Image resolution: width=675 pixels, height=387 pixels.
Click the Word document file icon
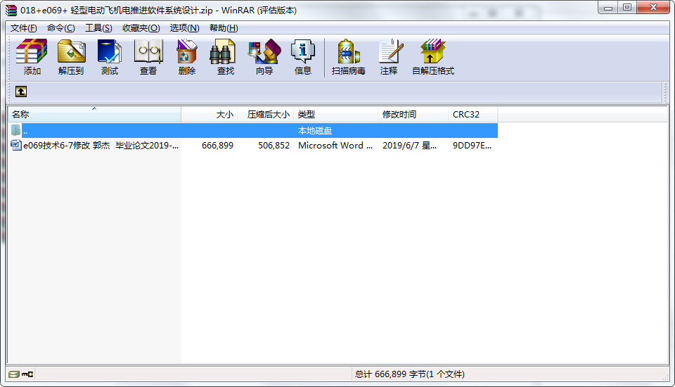click(x=16, y=145)
